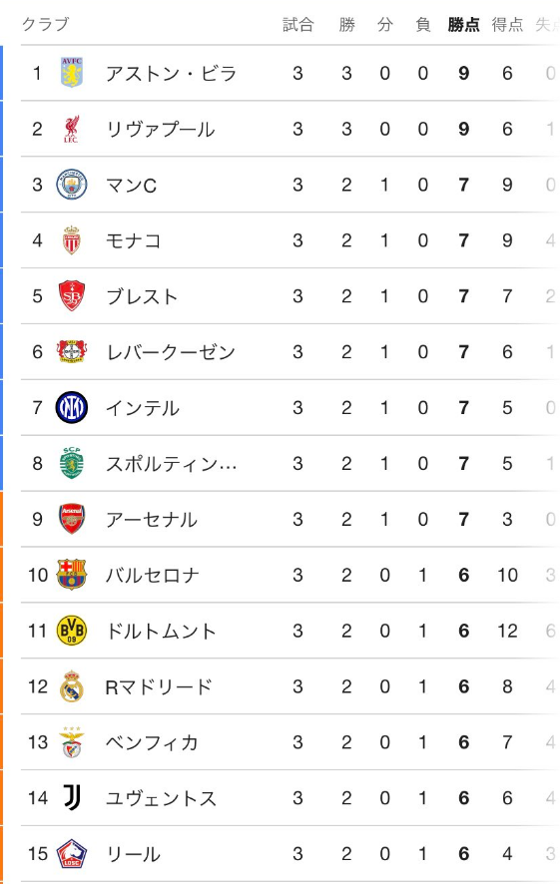Click the Borussia Dortmund BVB crest
This screenshot has width=560, height=884.
coord(72,631)
